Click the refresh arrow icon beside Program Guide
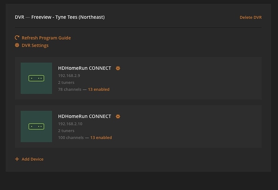This screenshot has height=190, width=278. (x=17, y=38)
